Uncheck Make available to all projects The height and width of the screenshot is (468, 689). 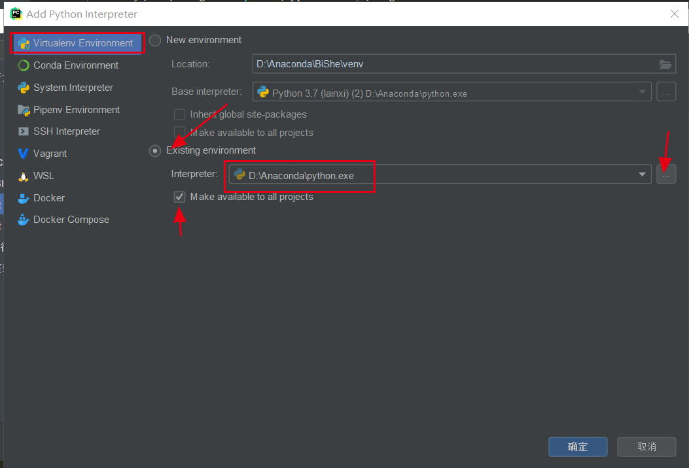[179, 196]
